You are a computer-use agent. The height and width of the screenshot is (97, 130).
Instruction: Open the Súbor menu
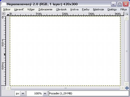coord(7,9)
